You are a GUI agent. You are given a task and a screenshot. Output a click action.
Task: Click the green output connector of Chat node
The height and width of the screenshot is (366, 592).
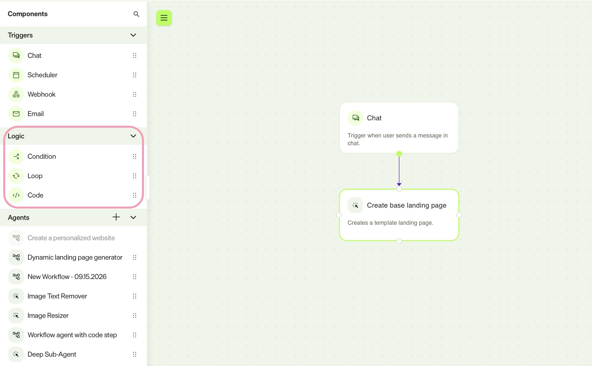tap(399, 154)
